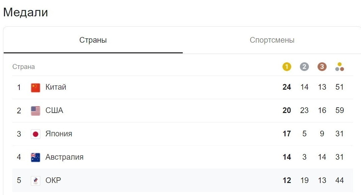Open the Китай country link

(56, 87)
